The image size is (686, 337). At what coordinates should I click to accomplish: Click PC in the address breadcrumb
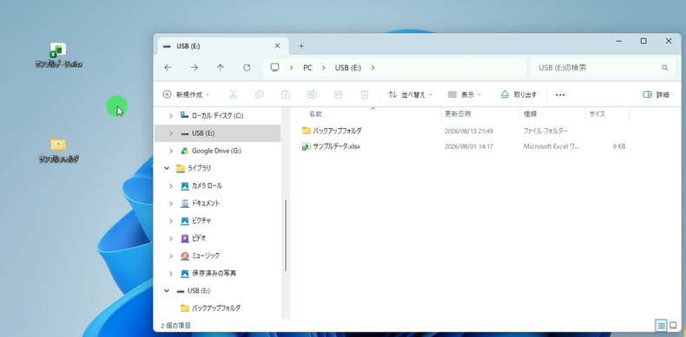tap(307, 68)
